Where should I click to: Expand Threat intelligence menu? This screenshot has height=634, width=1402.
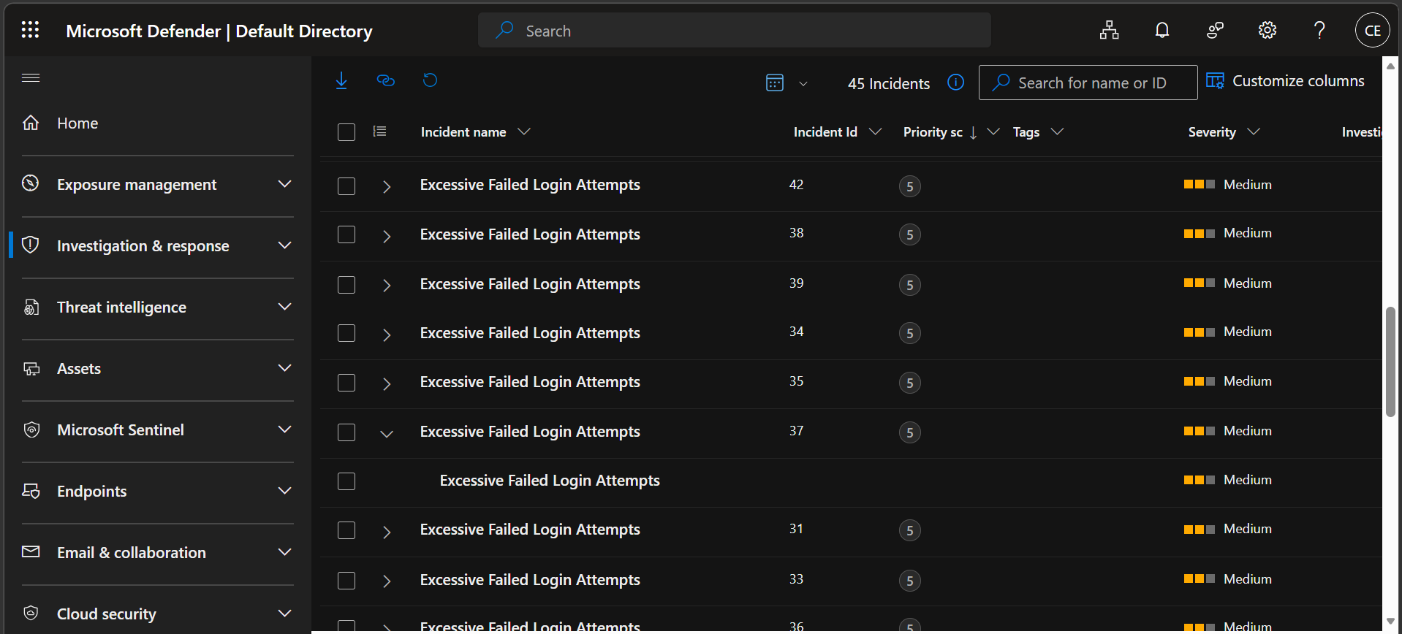[x=285, y=306]
